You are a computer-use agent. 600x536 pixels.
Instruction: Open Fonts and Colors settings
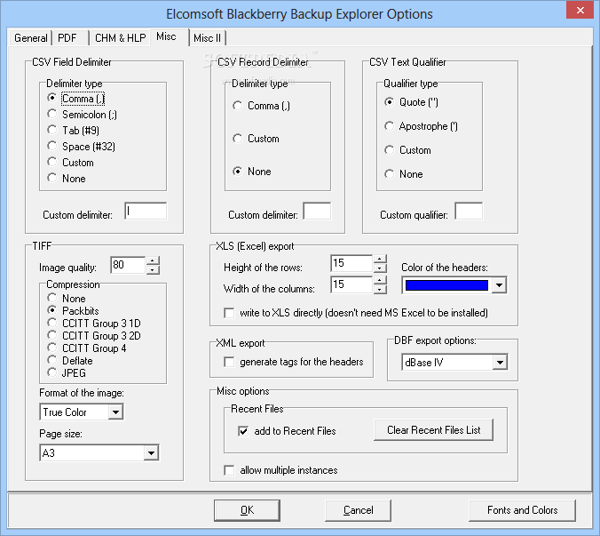[x=522, y=510]
